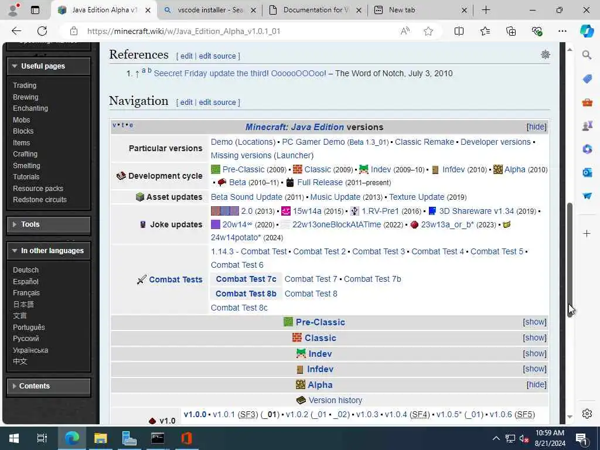This screenshot has height=450, width=600.
Task: Hide the Java Edition versions navbox
Action: (537, 127)
